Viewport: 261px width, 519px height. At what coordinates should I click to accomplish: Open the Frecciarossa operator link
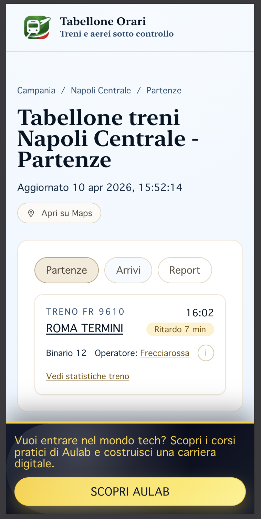pos(165,353)
